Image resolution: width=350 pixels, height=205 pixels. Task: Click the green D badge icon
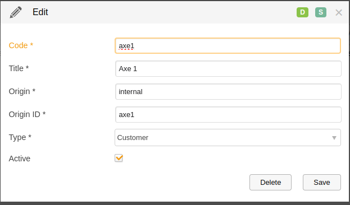click(302, 12)
